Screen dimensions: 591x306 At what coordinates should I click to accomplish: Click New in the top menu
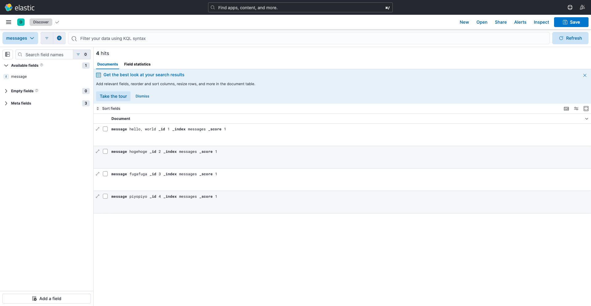pos(464,22)
